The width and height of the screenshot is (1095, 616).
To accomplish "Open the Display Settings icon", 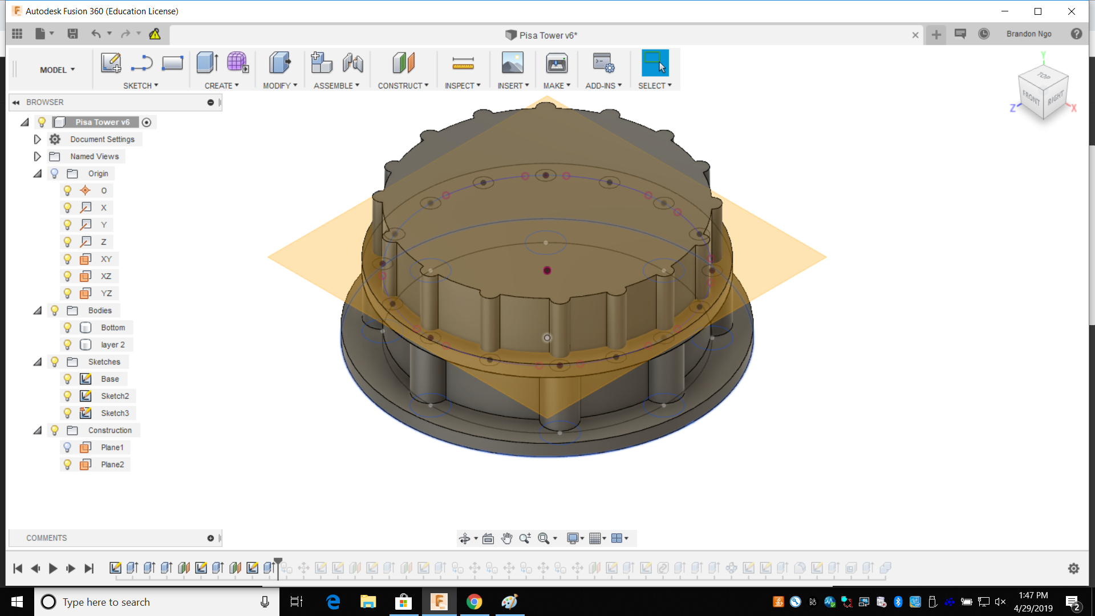I will click(x=573, y=538).
